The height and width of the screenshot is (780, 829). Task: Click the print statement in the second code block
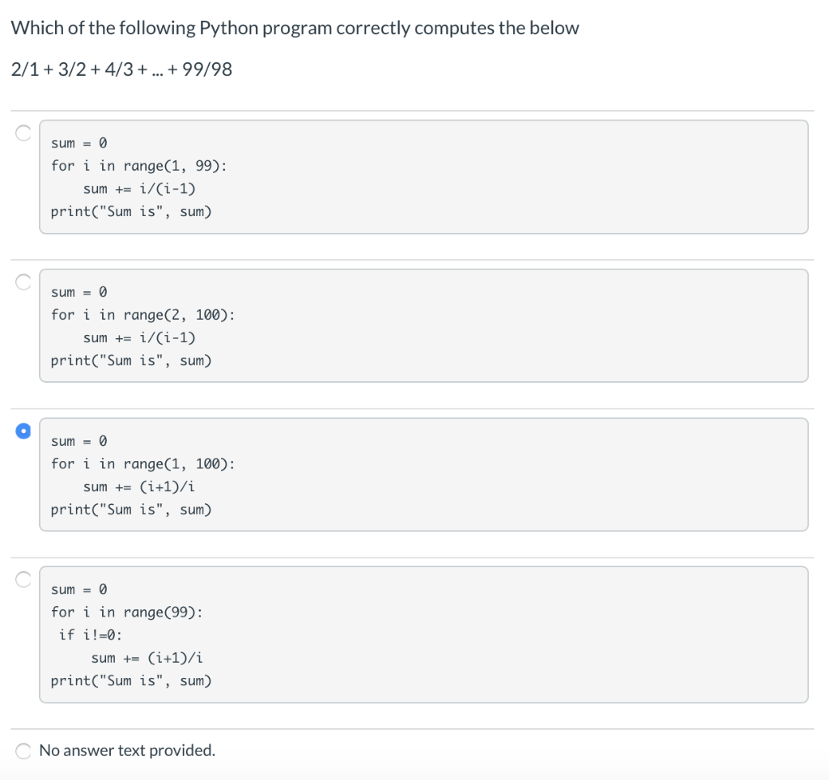131,361
